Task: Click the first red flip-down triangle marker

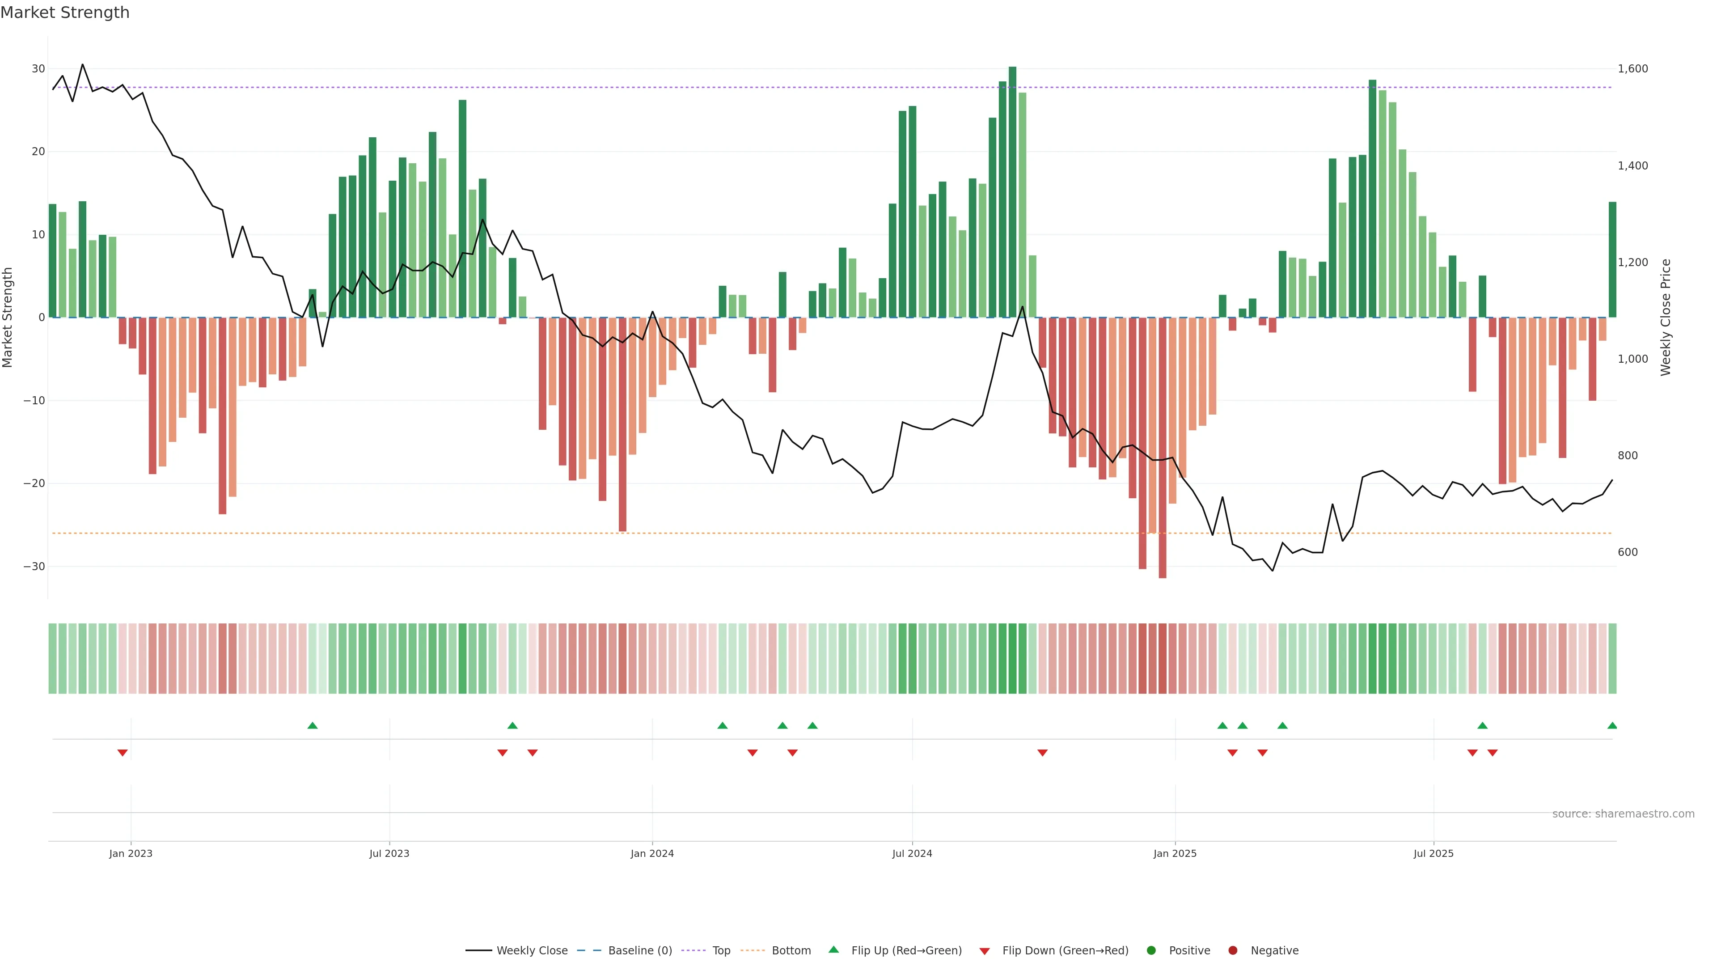Action: [x=123, y=753]
